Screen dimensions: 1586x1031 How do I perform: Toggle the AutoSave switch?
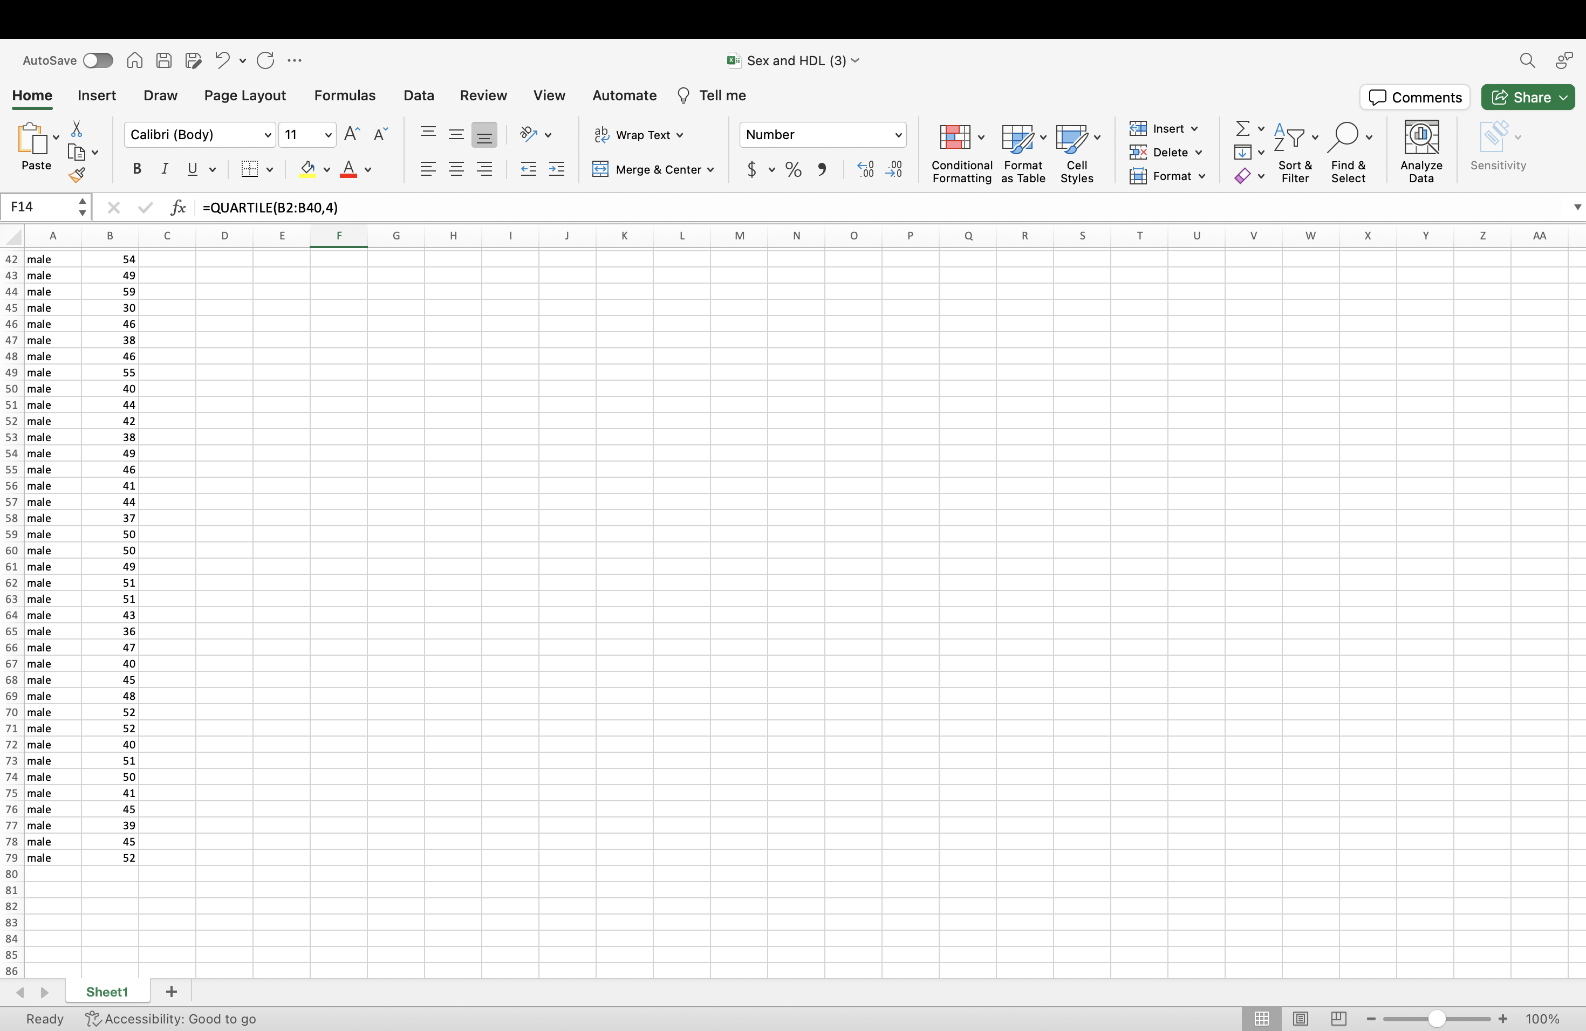coord(98,60)
